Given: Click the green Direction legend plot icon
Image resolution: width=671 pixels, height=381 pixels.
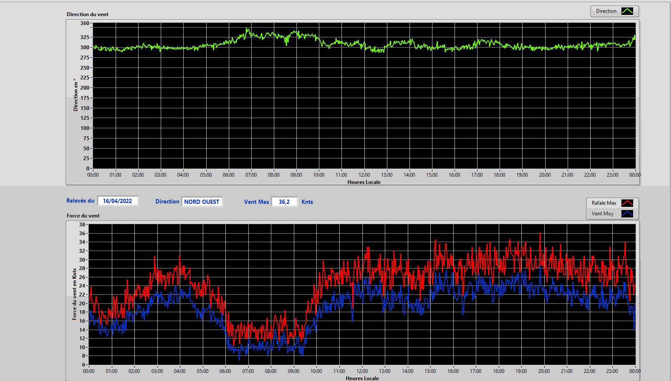Looking at the screenshot, I should point(627,11).
